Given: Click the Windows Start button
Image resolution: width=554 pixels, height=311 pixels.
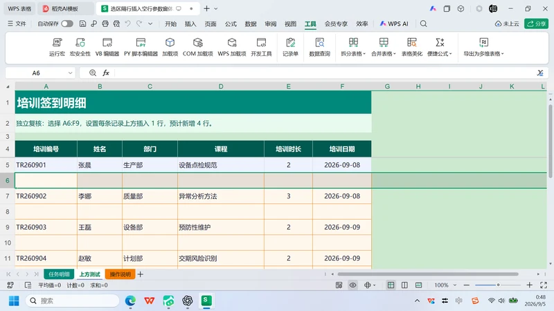Looking at the screenshot, I should (x=14, y=301).
